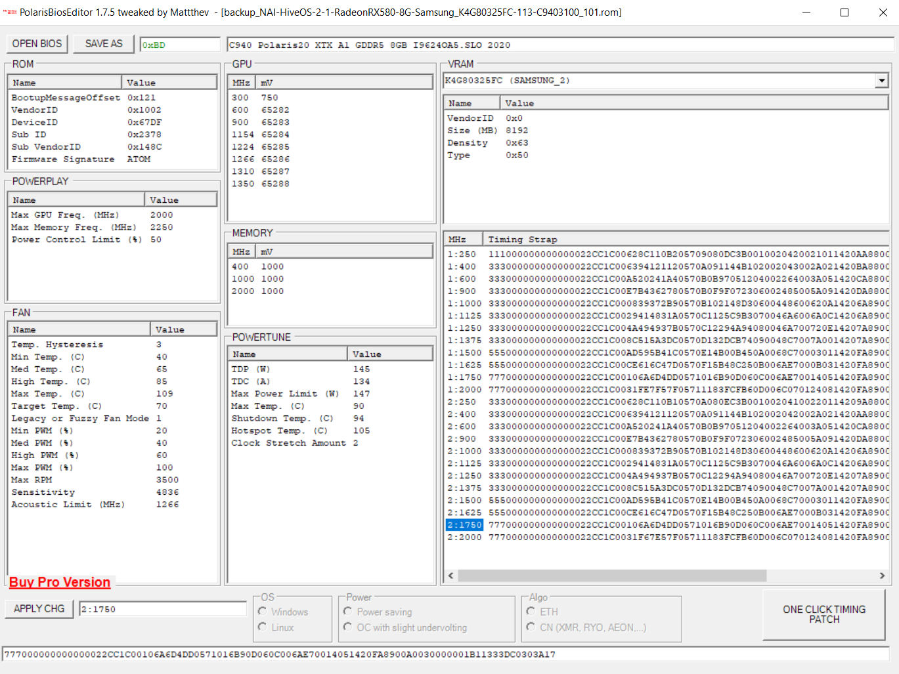Choose the Power saving option
The width and height of the screenshot is (899, 674).
coord(348,612)
